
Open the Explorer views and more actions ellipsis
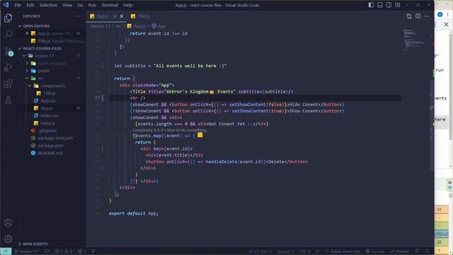pos(78,16)
